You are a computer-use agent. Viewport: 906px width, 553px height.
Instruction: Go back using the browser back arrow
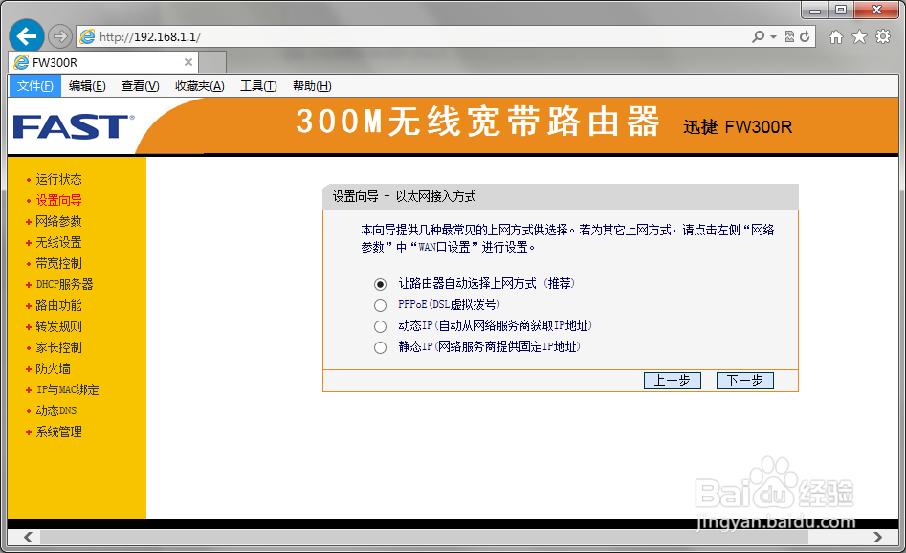(x=27, y=36)
